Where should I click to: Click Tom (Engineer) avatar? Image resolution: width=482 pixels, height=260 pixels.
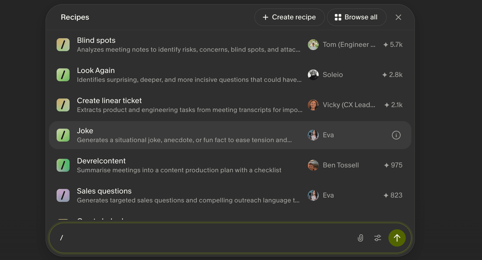[x=313, y=45]
